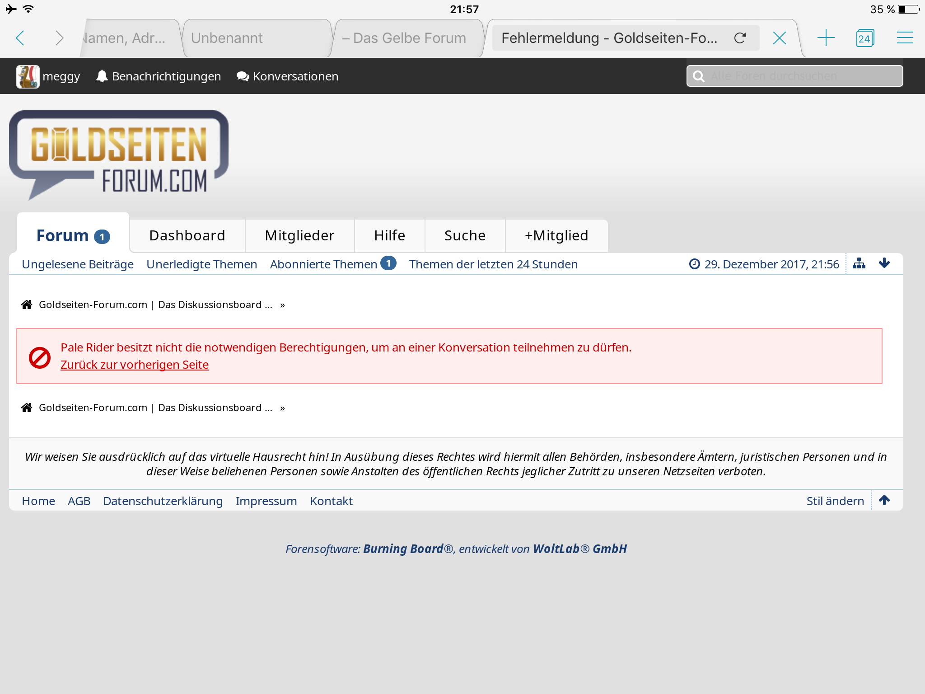925x694 pixels.
Task: Open Ungelesene Beiträge link
Action: click(x=78, y=264)
